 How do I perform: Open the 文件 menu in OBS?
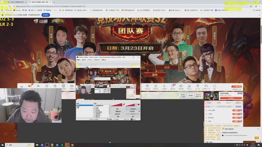78,60
